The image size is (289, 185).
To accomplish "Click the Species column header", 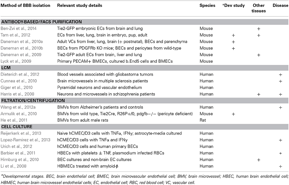I will 207,5.
